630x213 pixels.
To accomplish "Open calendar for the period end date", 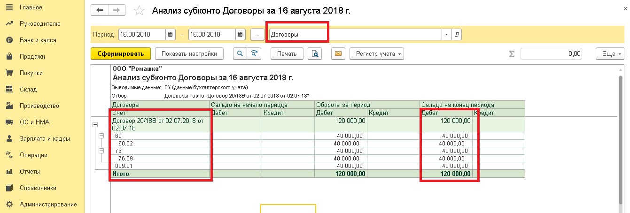I will (241, 34).
